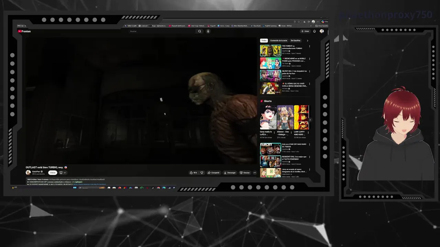Click title "OUTLAST está bien TURBIO, wey."
This screenshot has width=440, height=247.
45,167
